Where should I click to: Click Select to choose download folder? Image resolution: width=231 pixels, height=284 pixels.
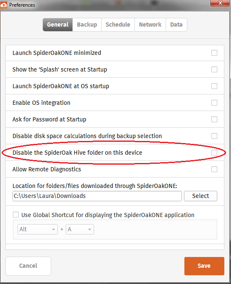[x=201, y=196]
